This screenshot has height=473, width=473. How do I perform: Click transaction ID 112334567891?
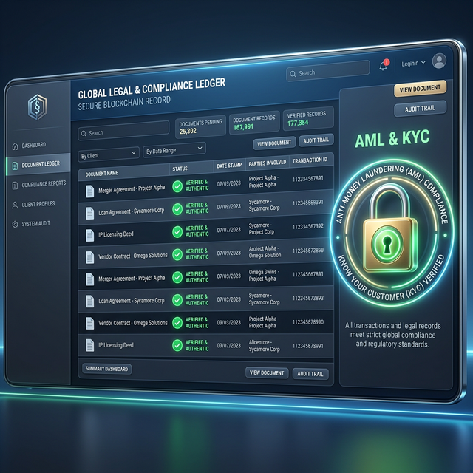coord(307,179)
